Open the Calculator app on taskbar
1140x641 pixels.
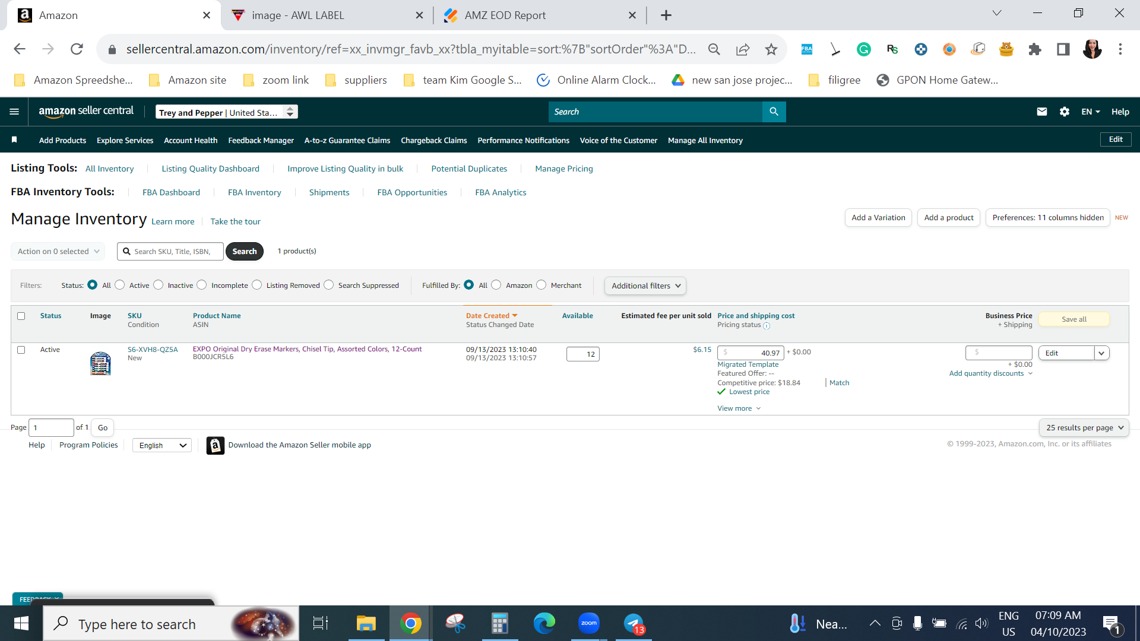pyautogui.click(x=500, y=623)
